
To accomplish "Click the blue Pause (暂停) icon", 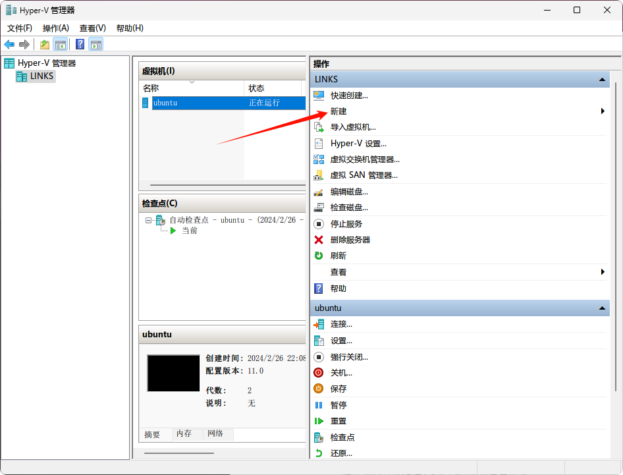I will (x=319, y=405).
